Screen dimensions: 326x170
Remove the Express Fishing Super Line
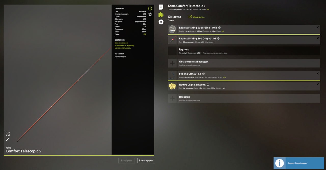pyautogui.click(x=318, y=27)
